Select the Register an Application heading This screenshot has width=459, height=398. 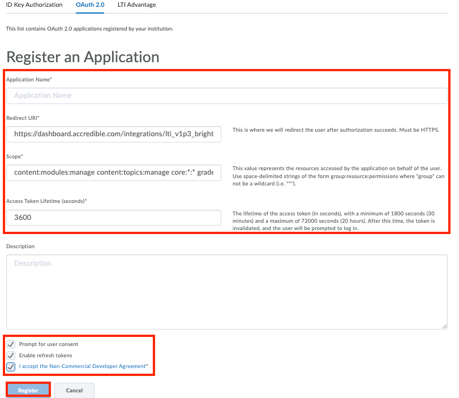(83, 57)
